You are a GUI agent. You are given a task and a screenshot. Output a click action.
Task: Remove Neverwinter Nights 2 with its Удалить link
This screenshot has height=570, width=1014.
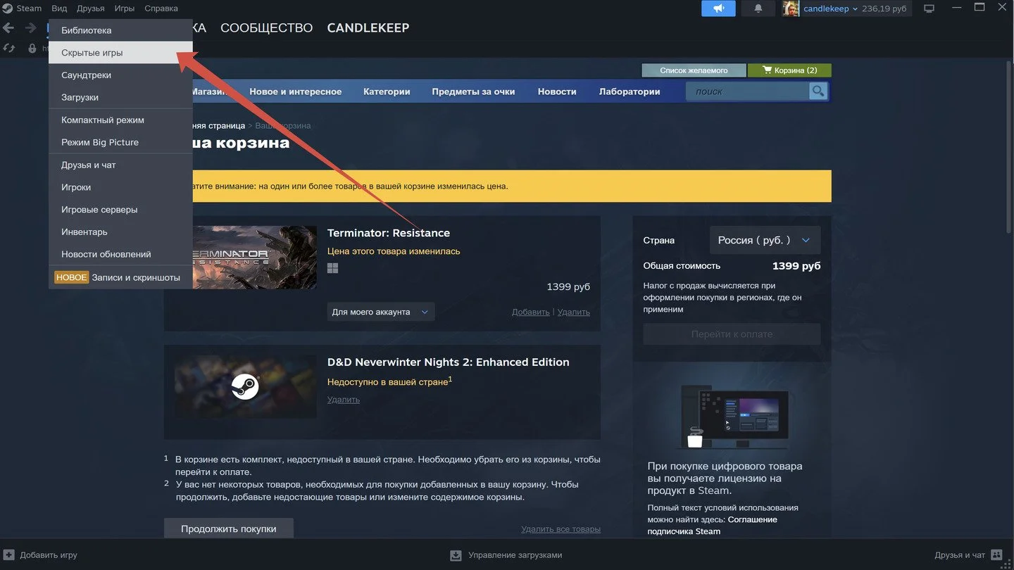click(x=344, y=399)
